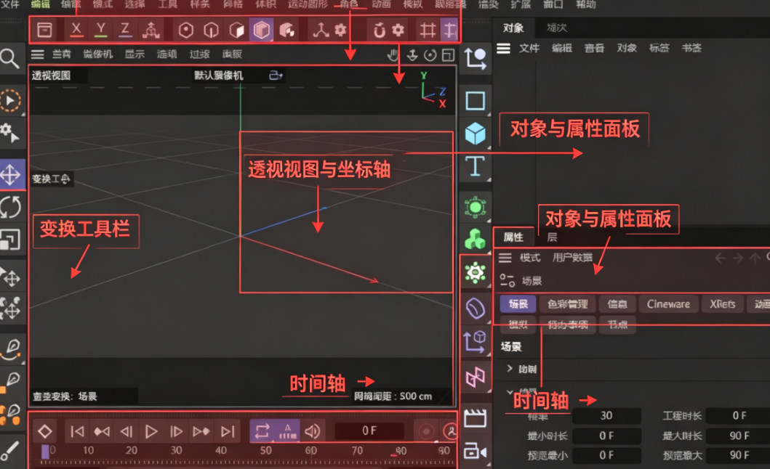Click the frame rate field showing 30
Viewport: 770px width, 469px height.
coord(606,415)
